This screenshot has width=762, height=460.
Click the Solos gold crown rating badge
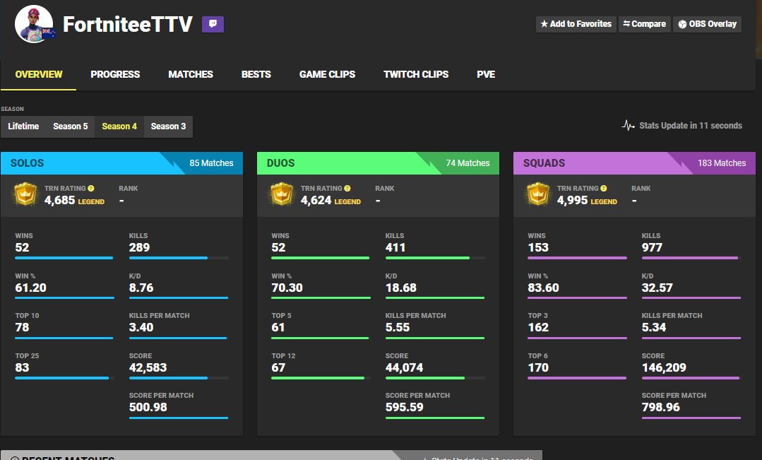coord(25,194)
